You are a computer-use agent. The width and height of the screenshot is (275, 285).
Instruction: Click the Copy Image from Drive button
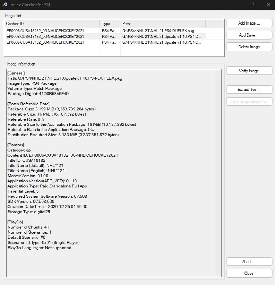click(x=249, y=102)
